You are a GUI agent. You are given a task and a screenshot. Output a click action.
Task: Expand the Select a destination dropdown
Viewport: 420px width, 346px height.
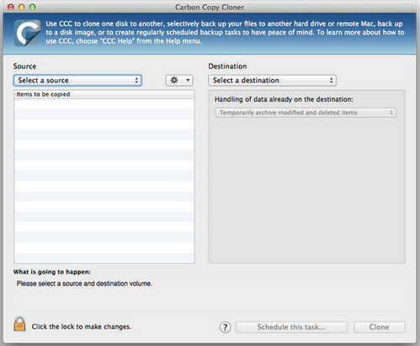click(272, 81)
